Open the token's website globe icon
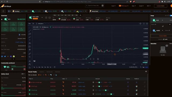172x97 pixels. coord(2,56)
